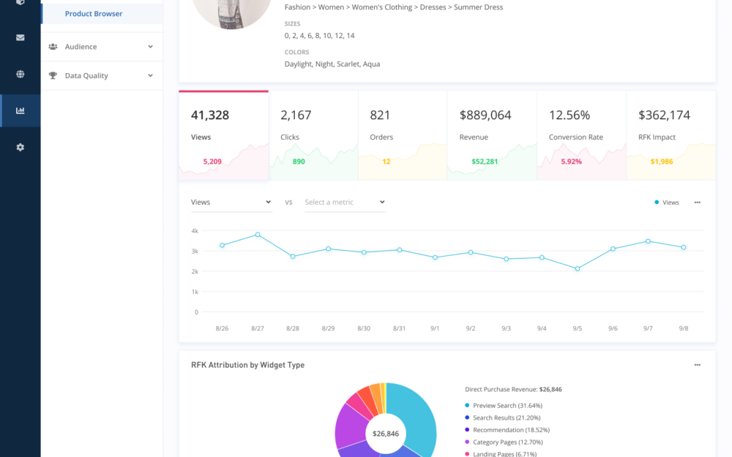This screenshot has width=732, height=457.
Task: Open the line chart's three-dot options menu
Action: tap(697, 203)
